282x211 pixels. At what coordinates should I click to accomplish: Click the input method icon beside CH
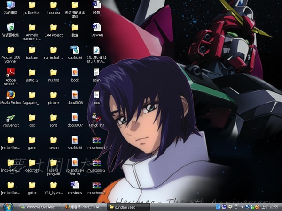tap(224, 207)
